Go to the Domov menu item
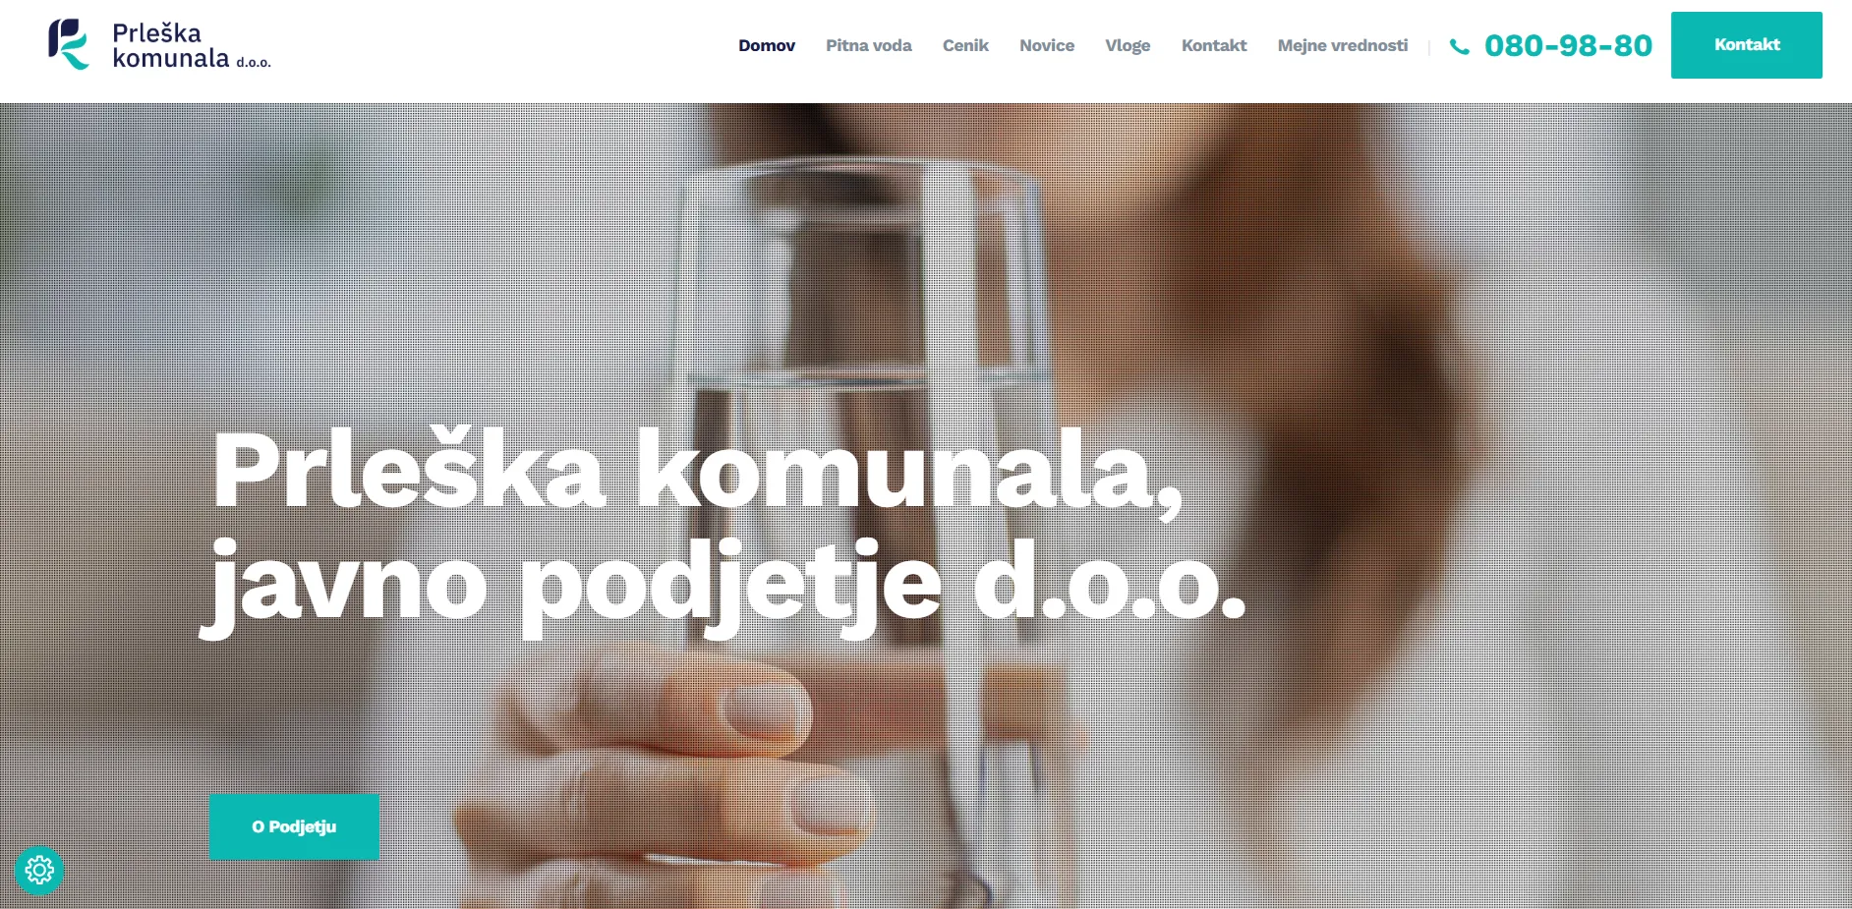Viewport: 1852px width, 909px height. (767, 45)
